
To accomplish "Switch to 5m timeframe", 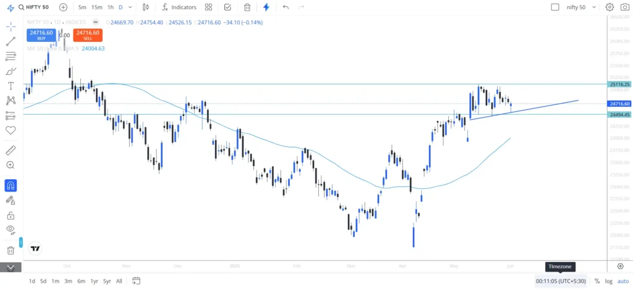I will pos(82,7).
